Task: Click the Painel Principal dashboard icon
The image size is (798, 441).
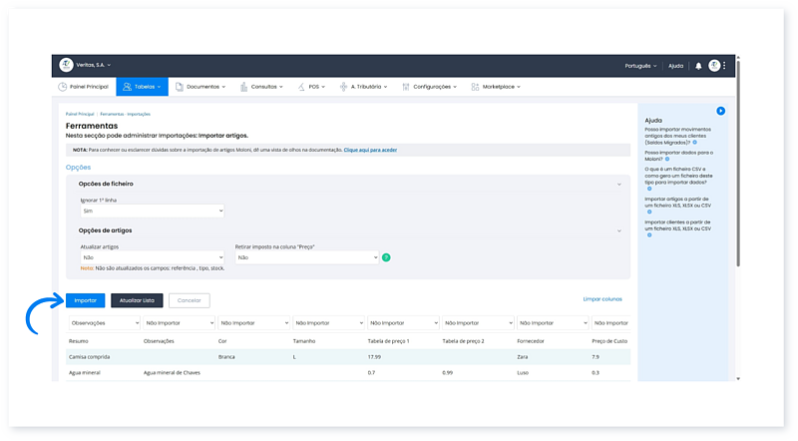Action: point(66,87)
